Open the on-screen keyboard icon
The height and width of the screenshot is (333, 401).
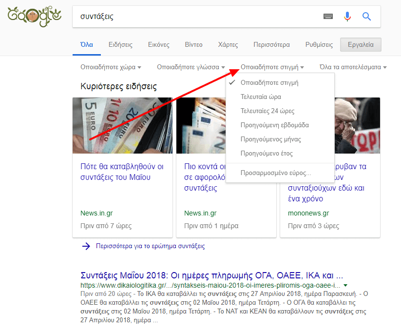coord(328,17)
